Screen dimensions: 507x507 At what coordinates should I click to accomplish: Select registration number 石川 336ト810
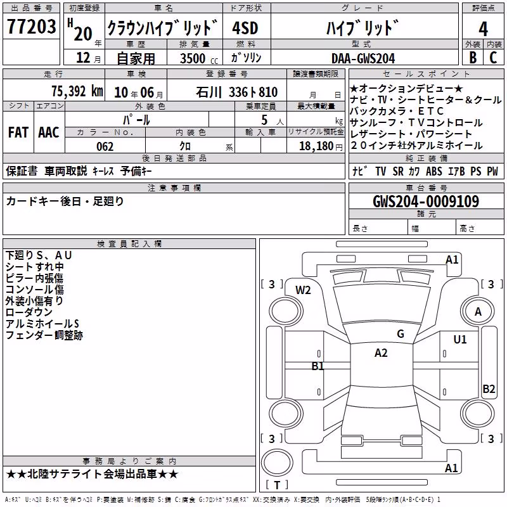click(236, 93)
